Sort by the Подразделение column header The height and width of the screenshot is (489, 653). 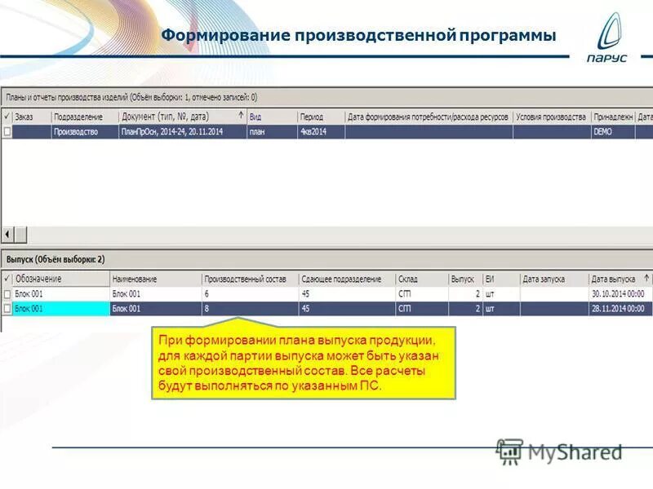pos(78,116)
